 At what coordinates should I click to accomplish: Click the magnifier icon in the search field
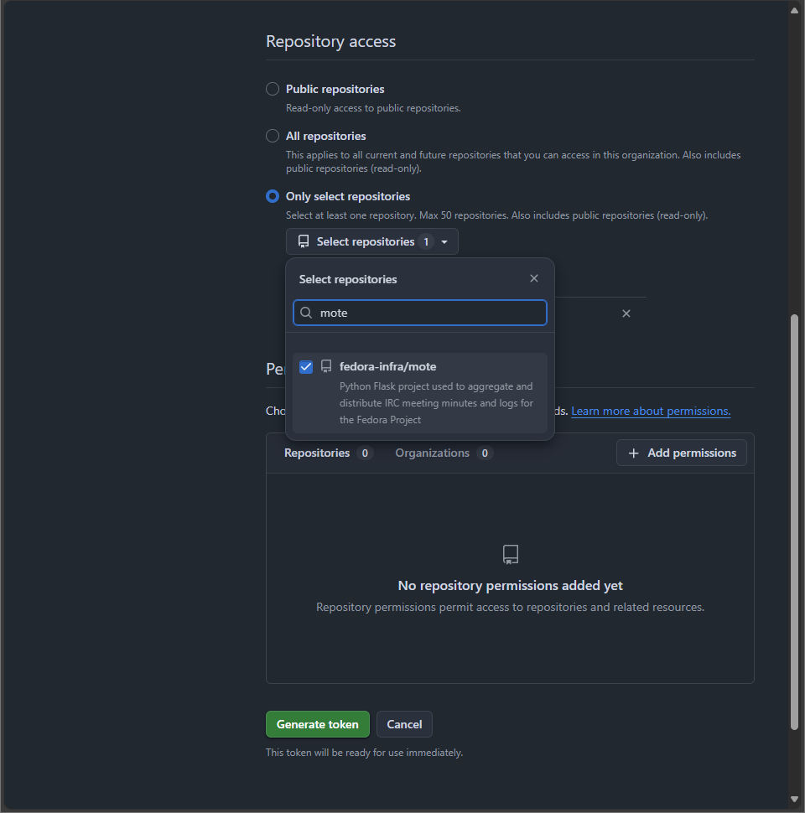pos(306,313)
